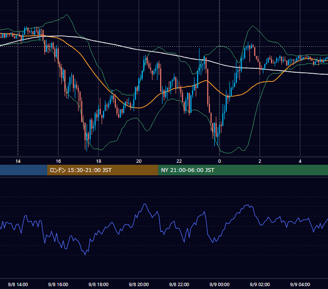Click the 20 hour axis label

coord(139,161)
